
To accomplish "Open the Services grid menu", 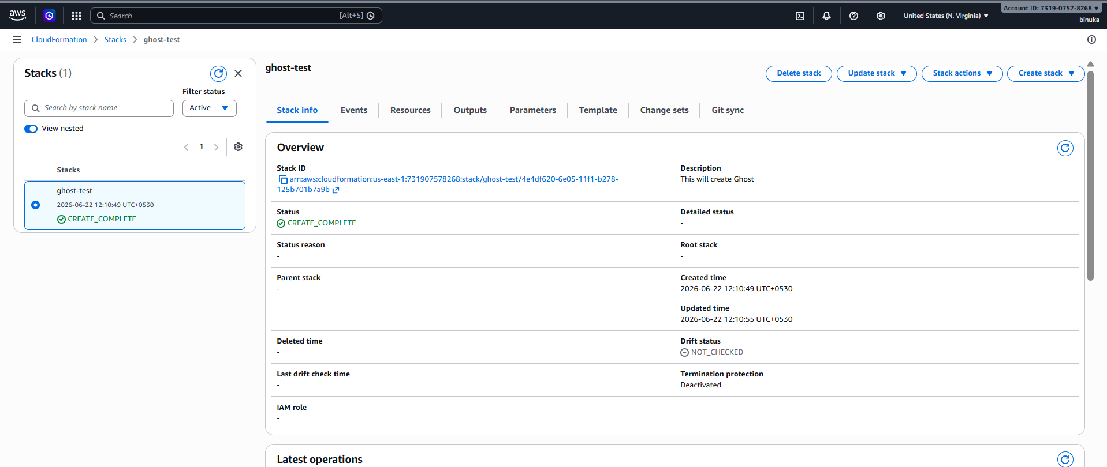I will pos(76,16).
